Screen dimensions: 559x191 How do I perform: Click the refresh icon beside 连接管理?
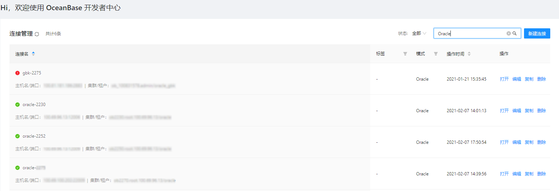[x=37, y=34]
